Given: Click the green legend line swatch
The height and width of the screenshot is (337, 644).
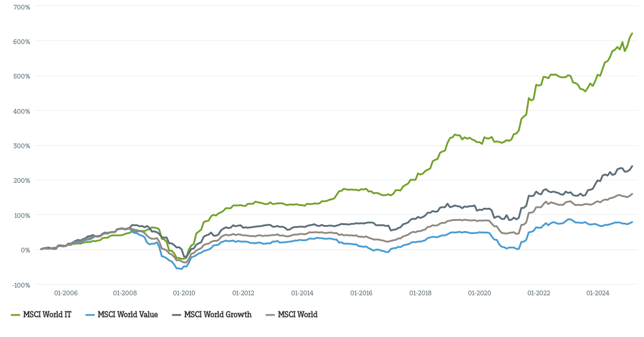Looking at the screenshot, I should point(16,314).
